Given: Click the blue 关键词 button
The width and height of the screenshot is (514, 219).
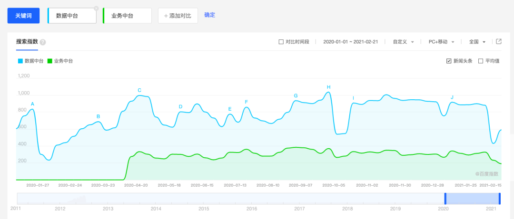Looking at the screenshot, I should coord(23,16).
